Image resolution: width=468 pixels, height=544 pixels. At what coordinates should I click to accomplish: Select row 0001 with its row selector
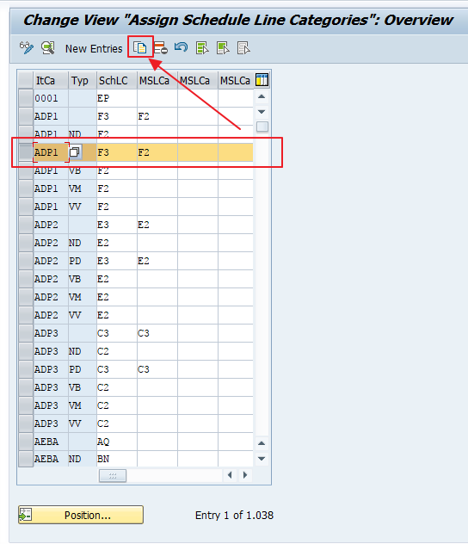click(26, 98)
